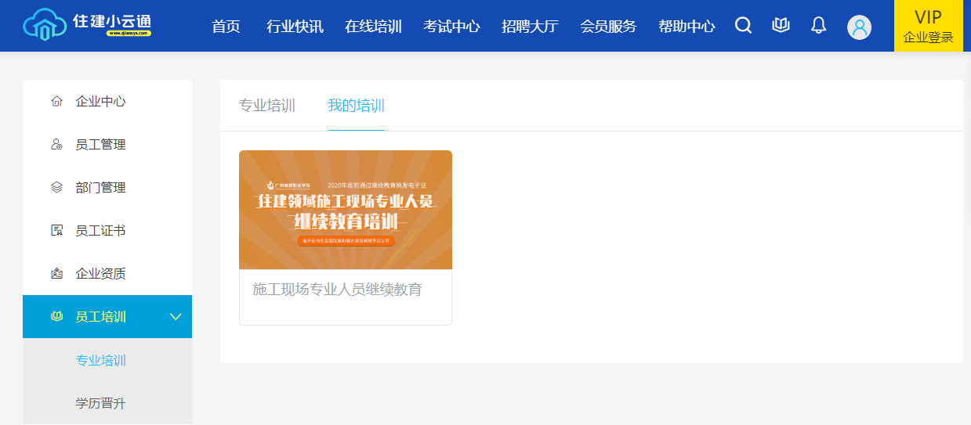
Task: Click the certificate icon beside 员工证书
Action: [x=56, y=231]
